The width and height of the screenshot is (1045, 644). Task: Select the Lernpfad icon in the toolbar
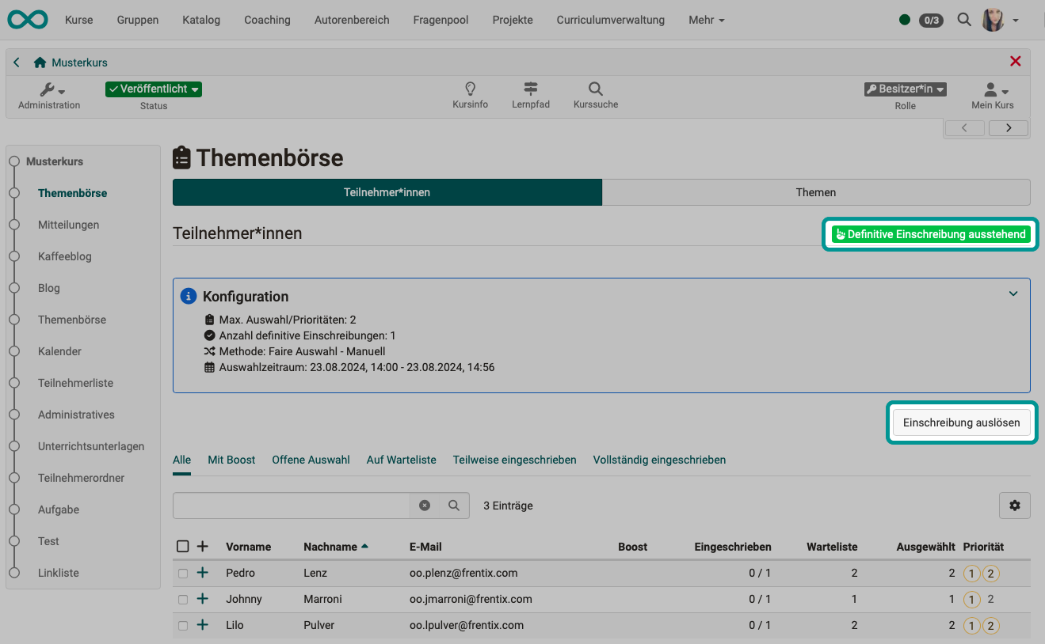coord(531,89)
